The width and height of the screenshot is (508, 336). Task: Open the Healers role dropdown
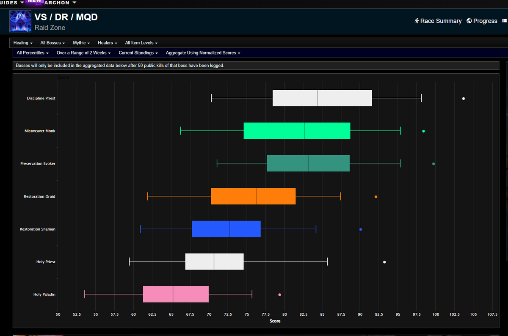tap(108, 43)
